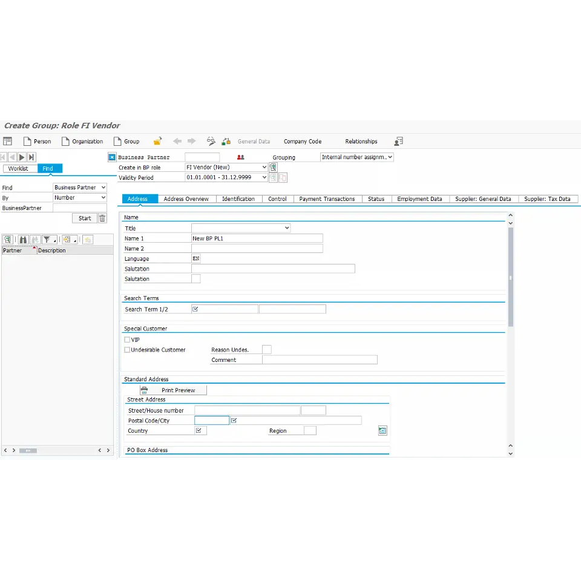
Task: Toggle the locator panel icon
Action: (7, 141)
